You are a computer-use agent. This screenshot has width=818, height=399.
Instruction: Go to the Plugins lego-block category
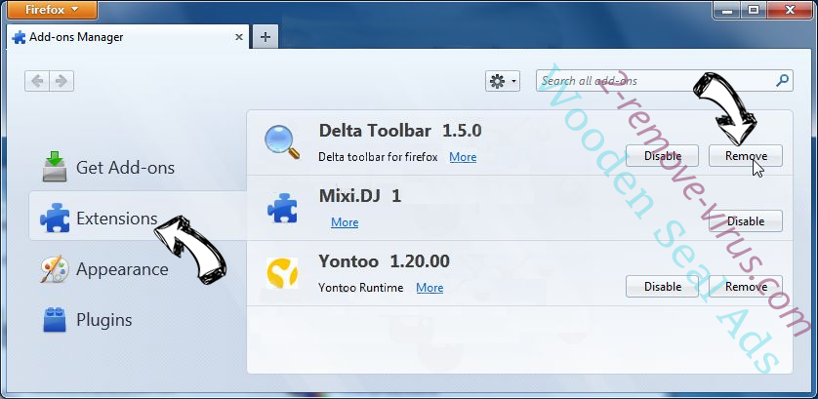[x=103, y=320]
